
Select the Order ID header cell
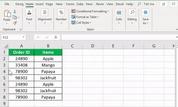[x=21, y=52]
